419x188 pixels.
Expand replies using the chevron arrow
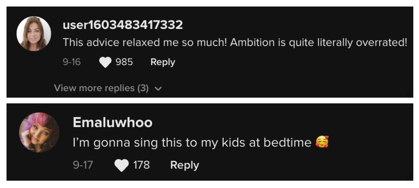159,88
